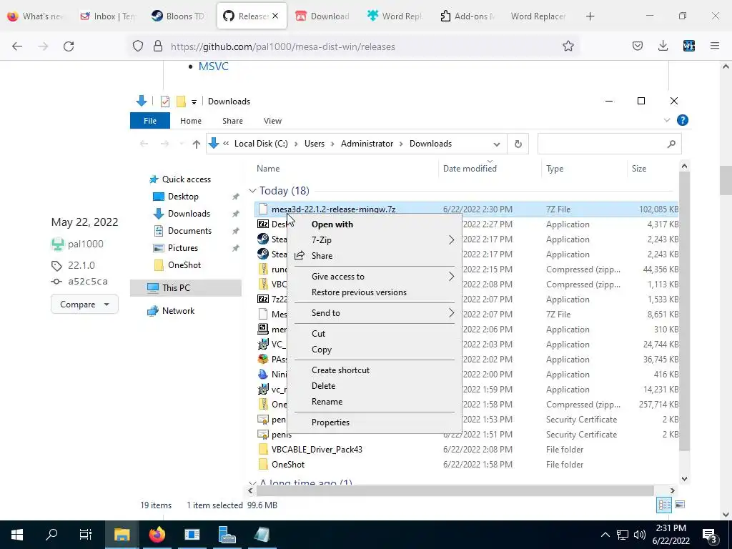Select Network in navigation pane
732x549 pixels.
[x=178, y=311]
